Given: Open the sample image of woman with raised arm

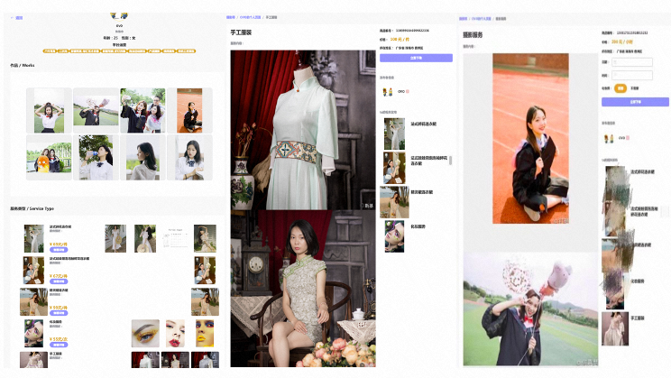Looking at the screenshot, I should (x=205, y=238).
